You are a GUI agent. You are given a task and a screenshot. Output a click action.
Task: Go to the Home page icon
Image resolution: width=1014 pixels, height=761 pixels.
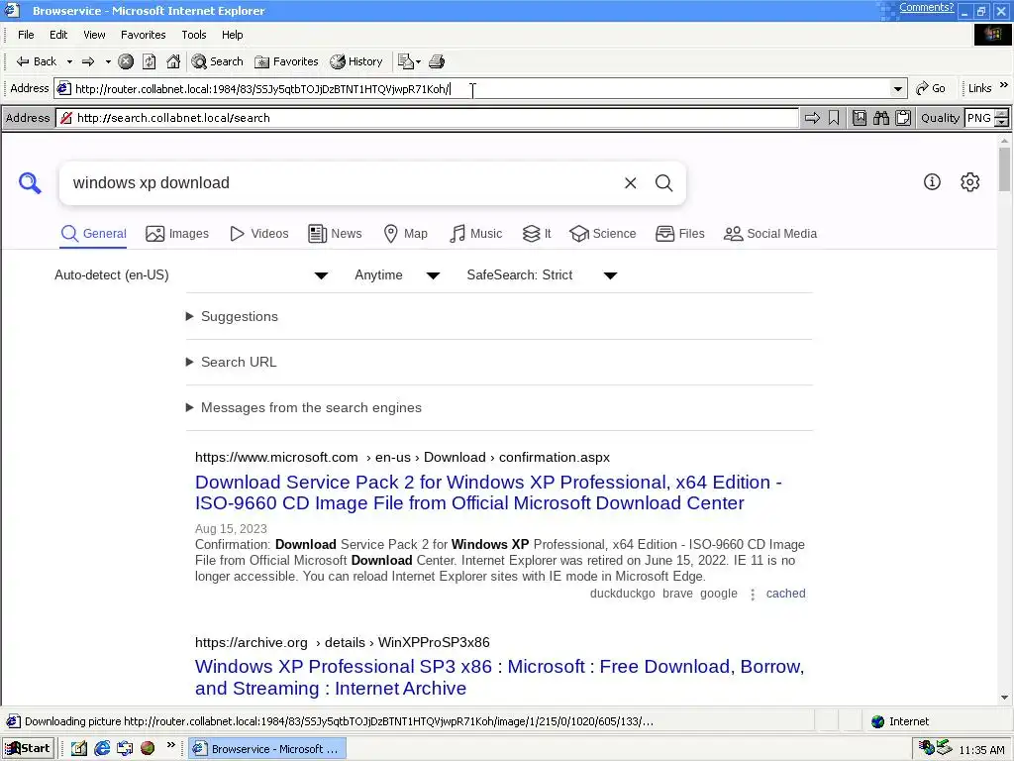pyautogui.click(x=173, y=61)
